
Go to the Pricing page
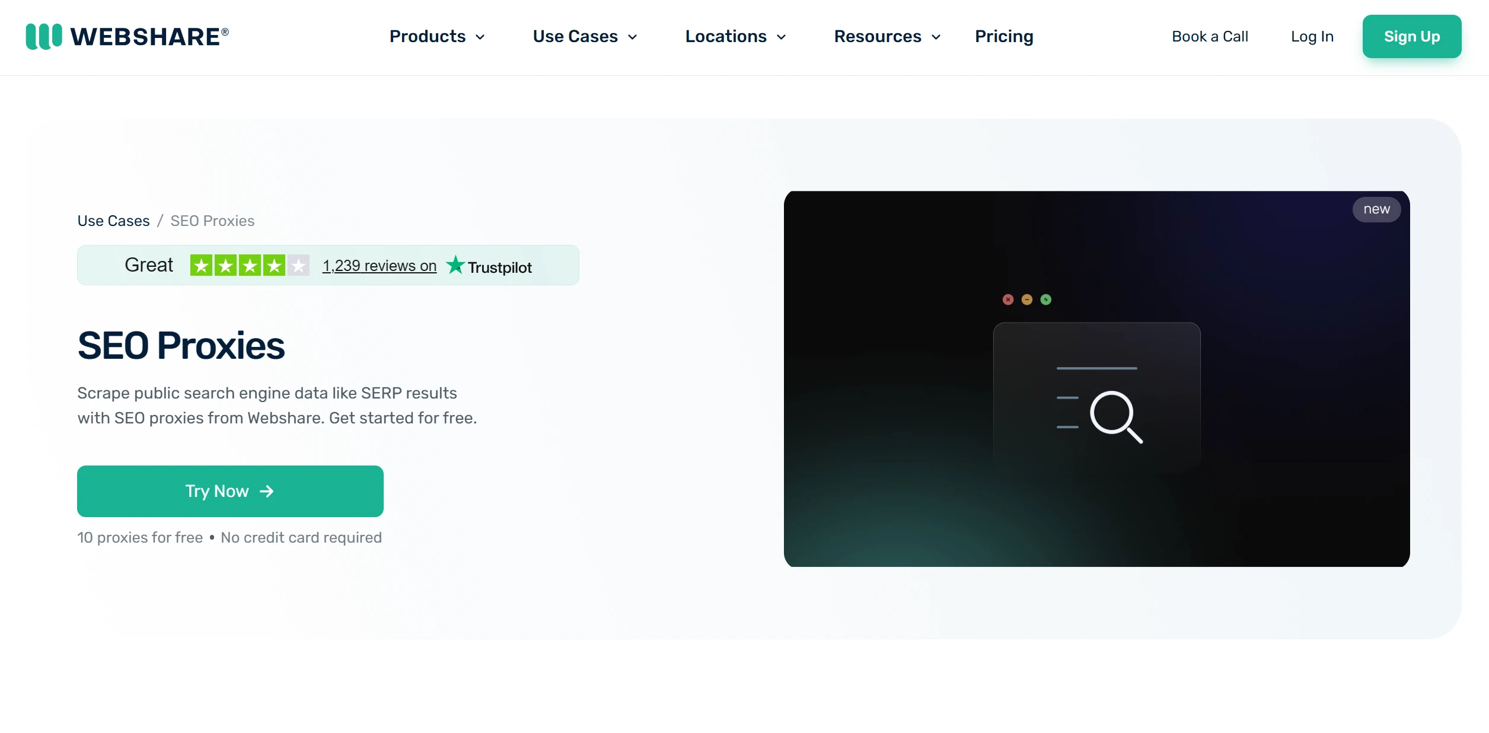1004,37
